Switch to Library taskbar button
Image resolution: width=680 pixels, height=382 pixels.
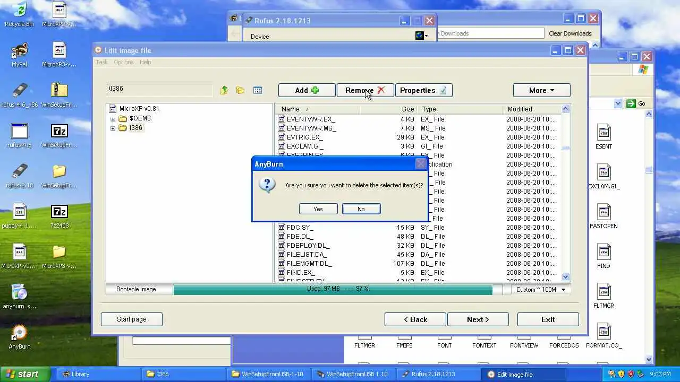pos(97,374)
